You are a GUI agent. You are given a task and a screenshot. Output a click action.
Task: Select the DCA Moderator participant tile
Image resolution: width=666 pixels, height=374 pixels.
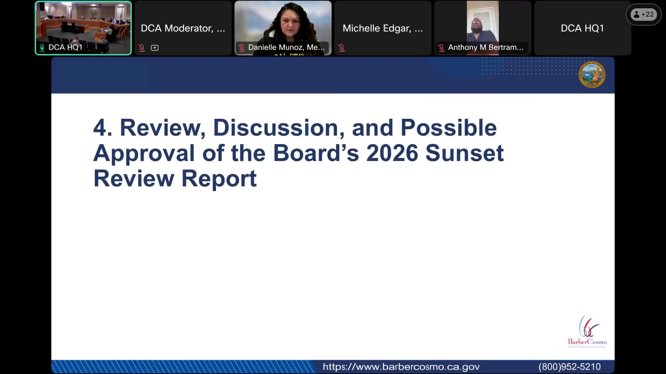(x=183, y=28)
